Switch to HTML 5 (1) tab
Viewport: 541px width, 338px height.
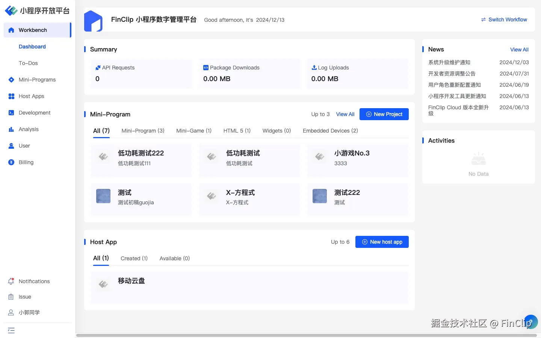pos(237,131)
